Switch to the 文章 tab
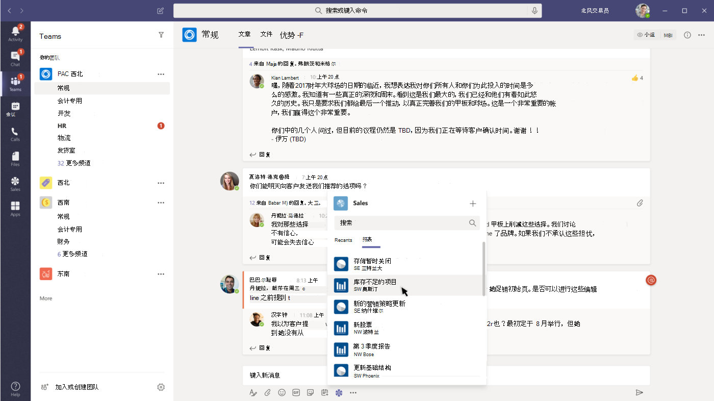The image size is (714, 401). (x=245, y=34)
